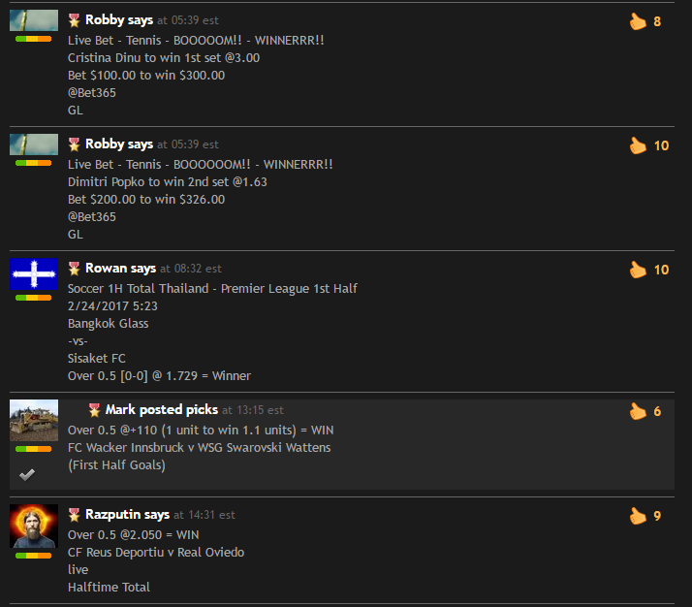
Task: Click Mark's bulldozer avatar image
Action: coord(34,420)
